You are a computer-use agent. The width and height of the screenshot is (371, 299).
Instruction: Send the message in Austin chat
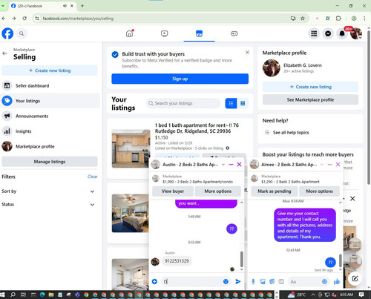(238, 281)
